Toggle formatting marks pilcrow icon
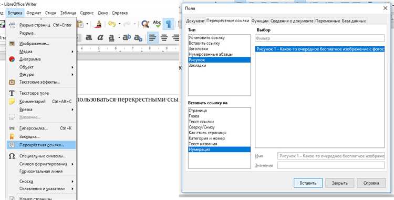 pos(168,24)
